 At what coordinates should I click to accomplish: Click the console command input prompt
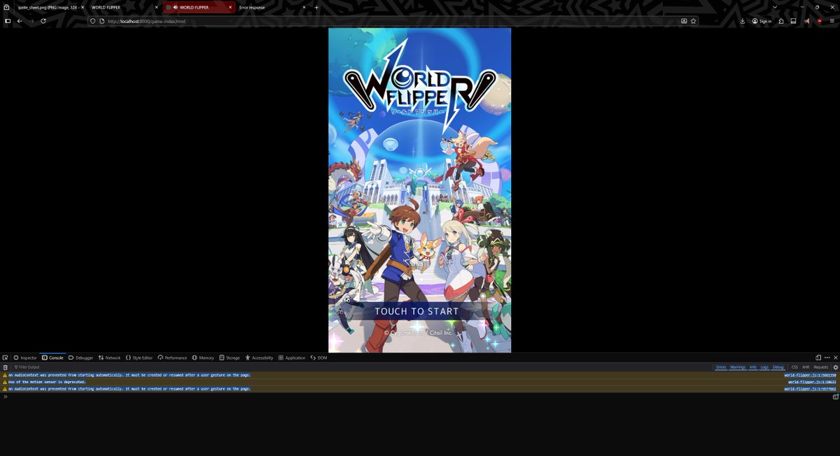416,397
